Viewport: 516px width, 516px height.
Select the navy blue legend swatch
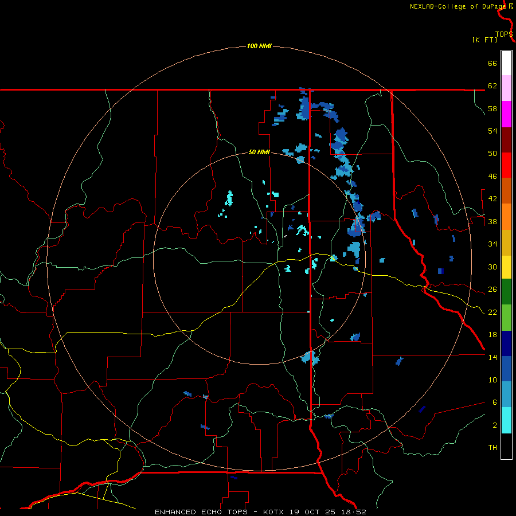(506, 343)
